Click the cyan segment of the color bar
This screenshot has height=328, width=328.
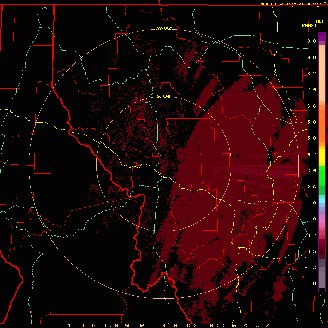pyautogui.click(x=322, y=200)
